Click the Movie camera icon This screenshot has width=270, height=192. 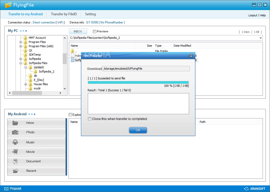tap(15, 152)
